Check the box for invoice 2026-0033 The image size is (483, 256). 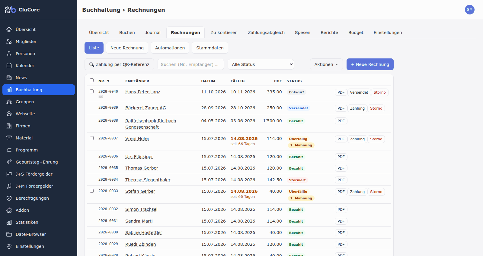click(x=91, y=191)
